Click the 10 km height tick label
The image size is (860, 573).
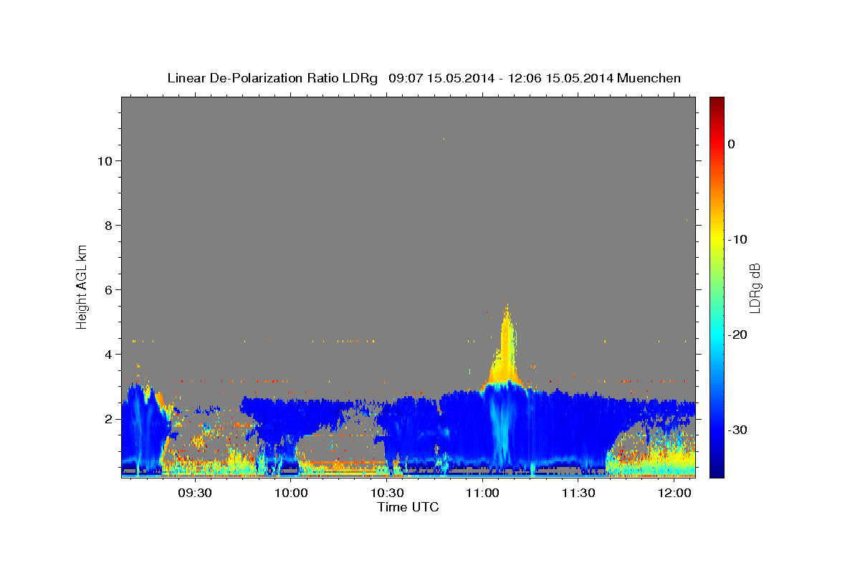pos(104,160)
